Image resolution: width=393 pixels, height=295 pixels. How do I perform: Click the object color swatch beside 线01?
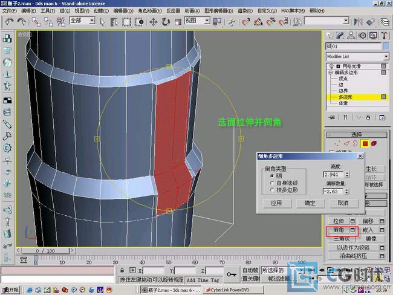pos(386,46)
